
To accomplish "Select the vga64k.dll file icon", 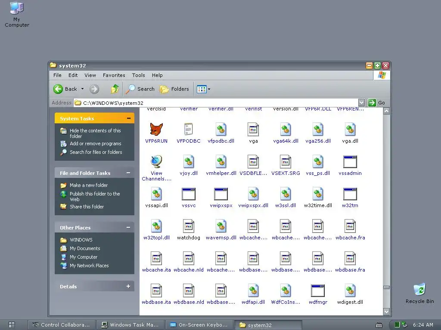I will coord(286,129).
